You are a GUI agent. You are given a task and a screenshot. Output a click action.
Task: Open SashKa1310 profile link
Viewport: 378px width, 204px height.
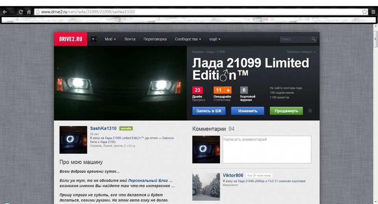click(103, 129)
